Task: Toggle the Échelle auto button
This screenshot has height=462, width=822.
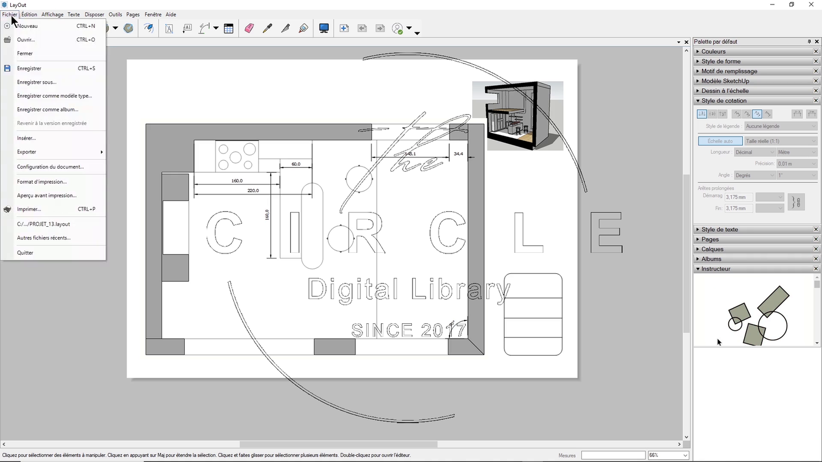Action: coord(720,141)
